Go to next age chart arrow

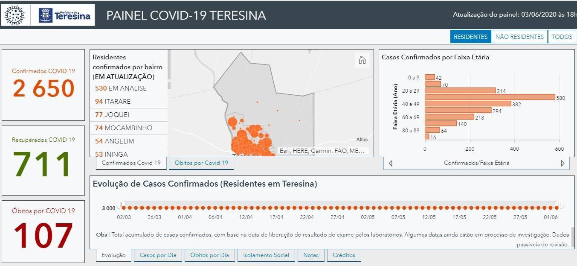click(563, 163)
